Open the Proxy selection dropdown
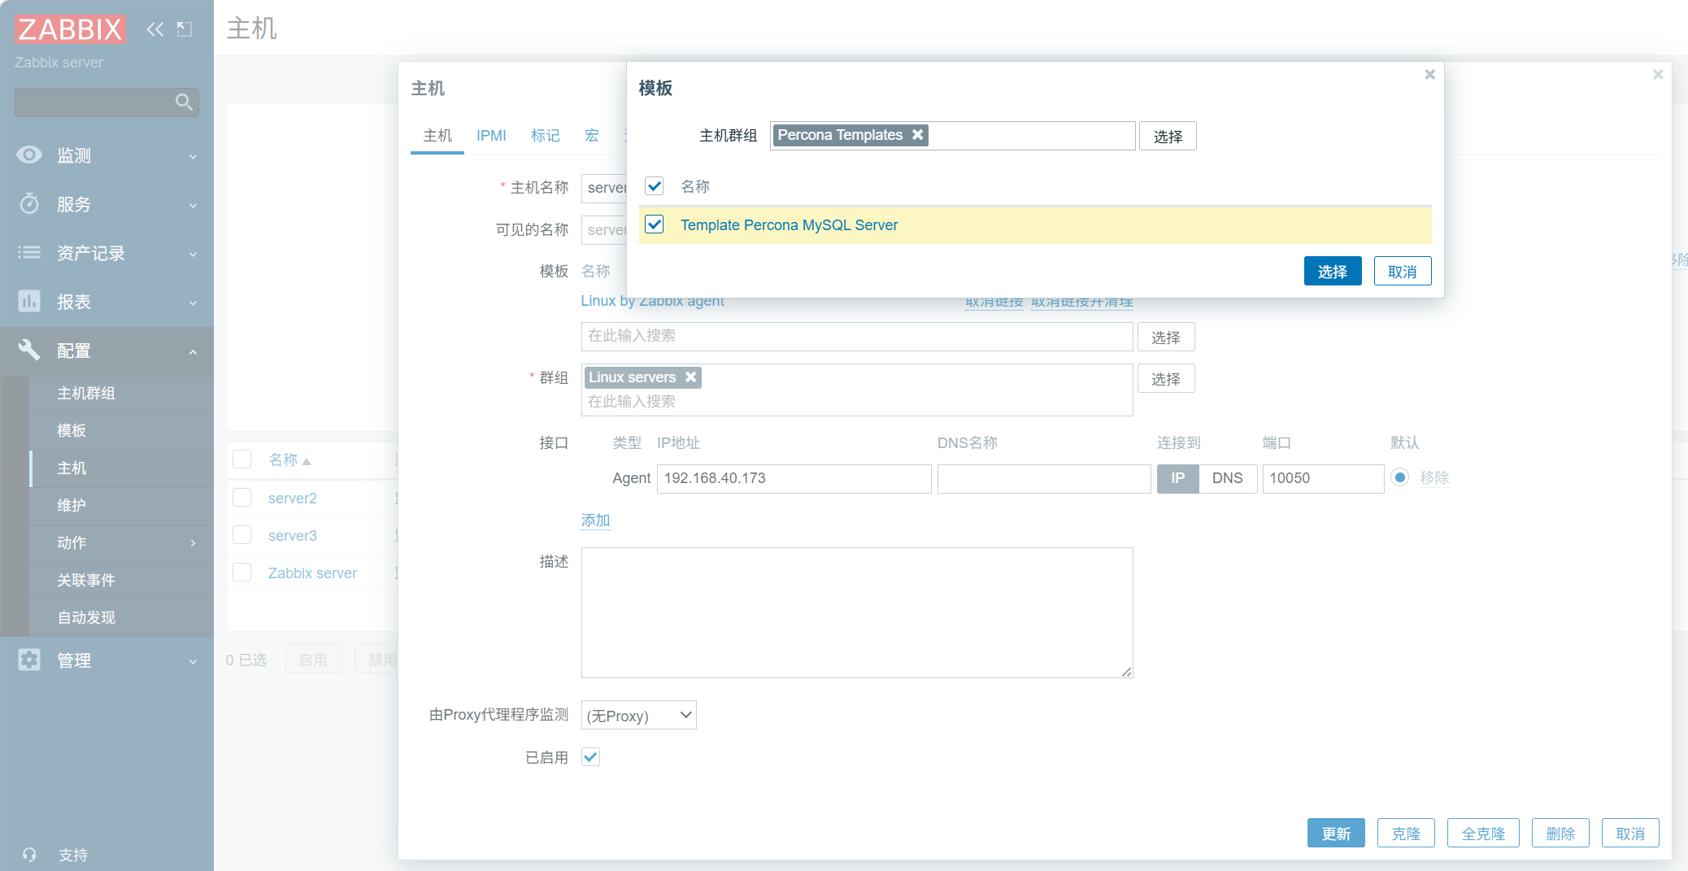 coord(639,716)
